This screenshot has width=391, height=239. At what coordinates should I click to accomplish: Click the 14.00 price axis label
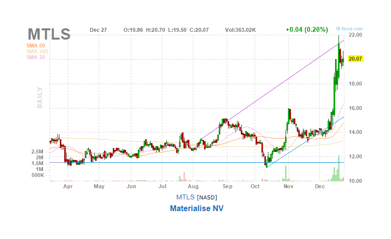click(355, 132)
